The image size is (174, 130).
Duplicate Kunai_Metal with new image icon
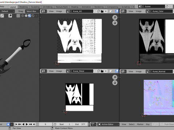(x=99, y=71)
